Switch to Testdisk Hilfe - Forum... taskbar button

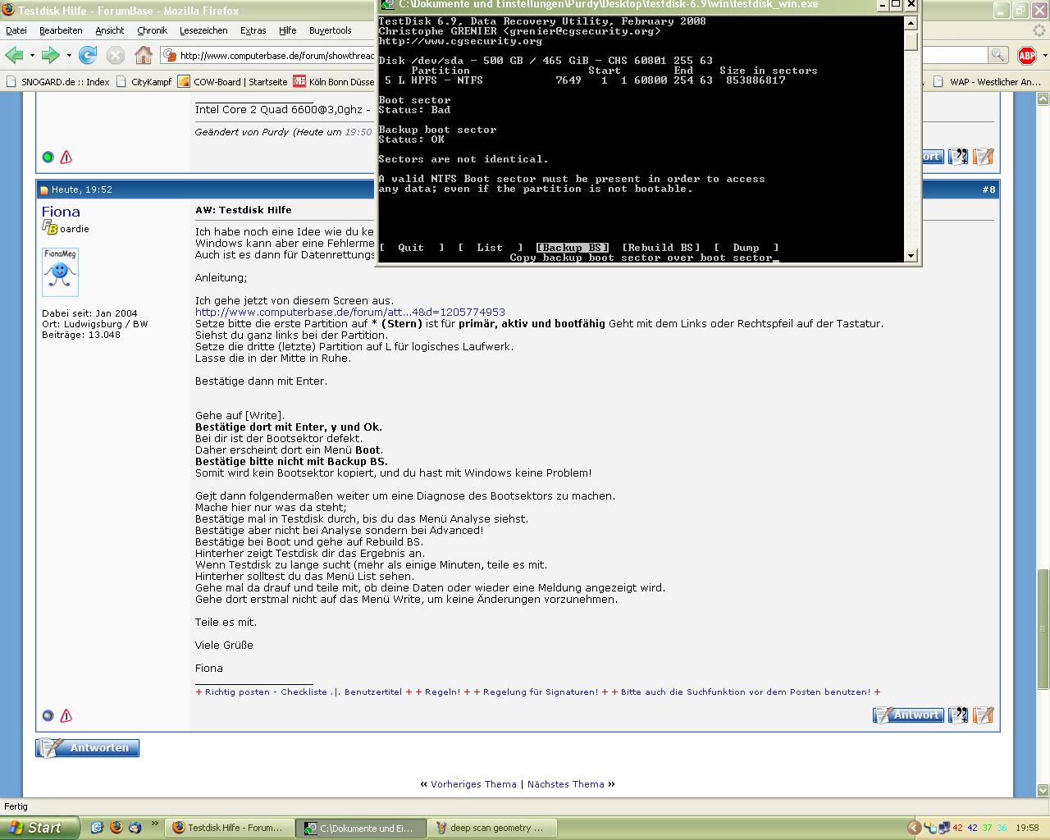229,828
